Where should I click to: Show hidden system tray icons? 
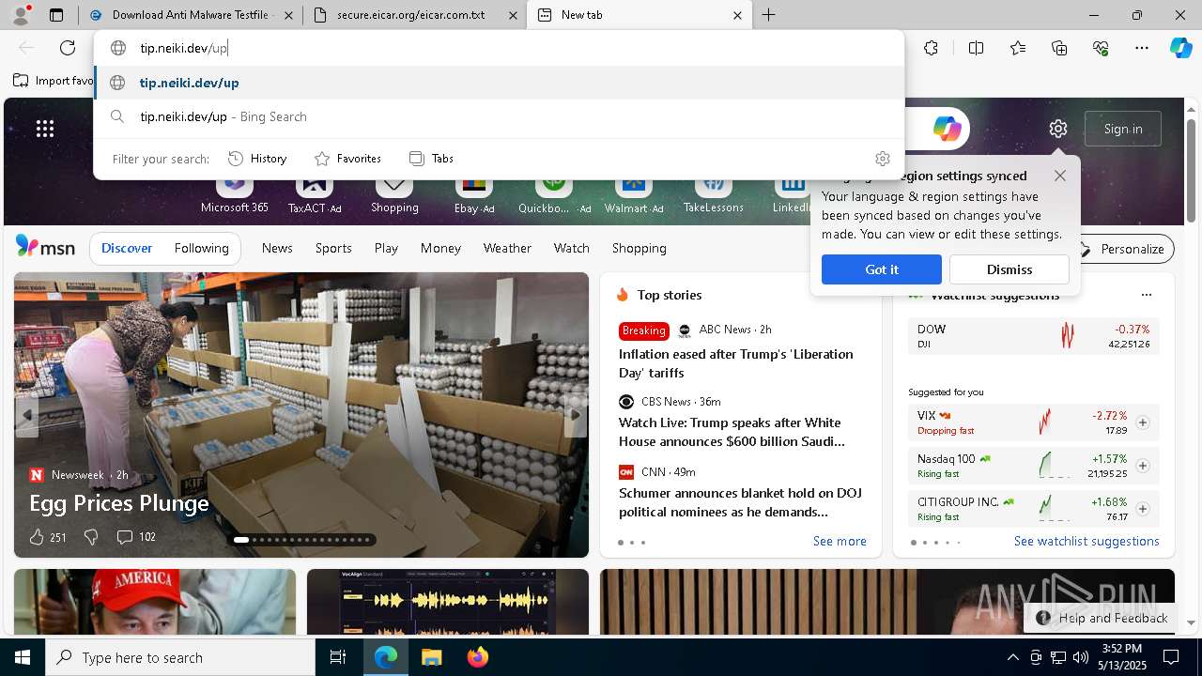coord(1012,657)
